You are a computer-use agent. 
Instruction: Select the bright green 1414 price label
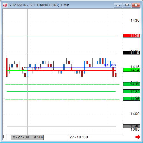pyautogui.click(x=131, y=70)
